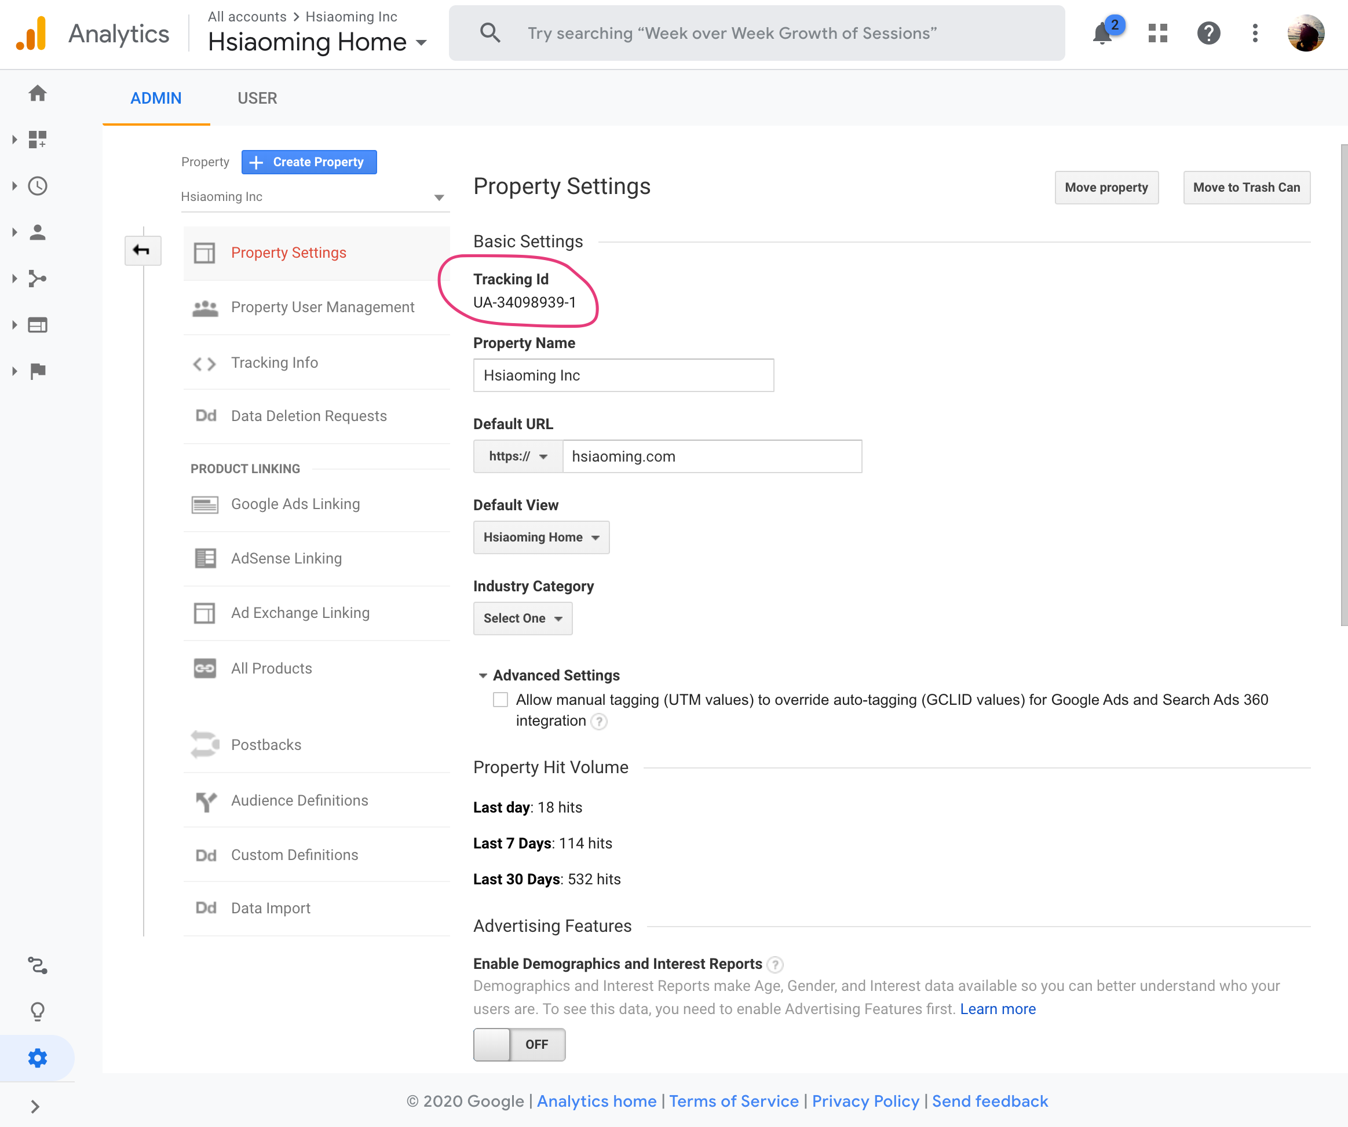The image size is (1348, 1127).
Task: Click the notifications bell icon
Action: pyautogui.click(x=1103, y=34)
